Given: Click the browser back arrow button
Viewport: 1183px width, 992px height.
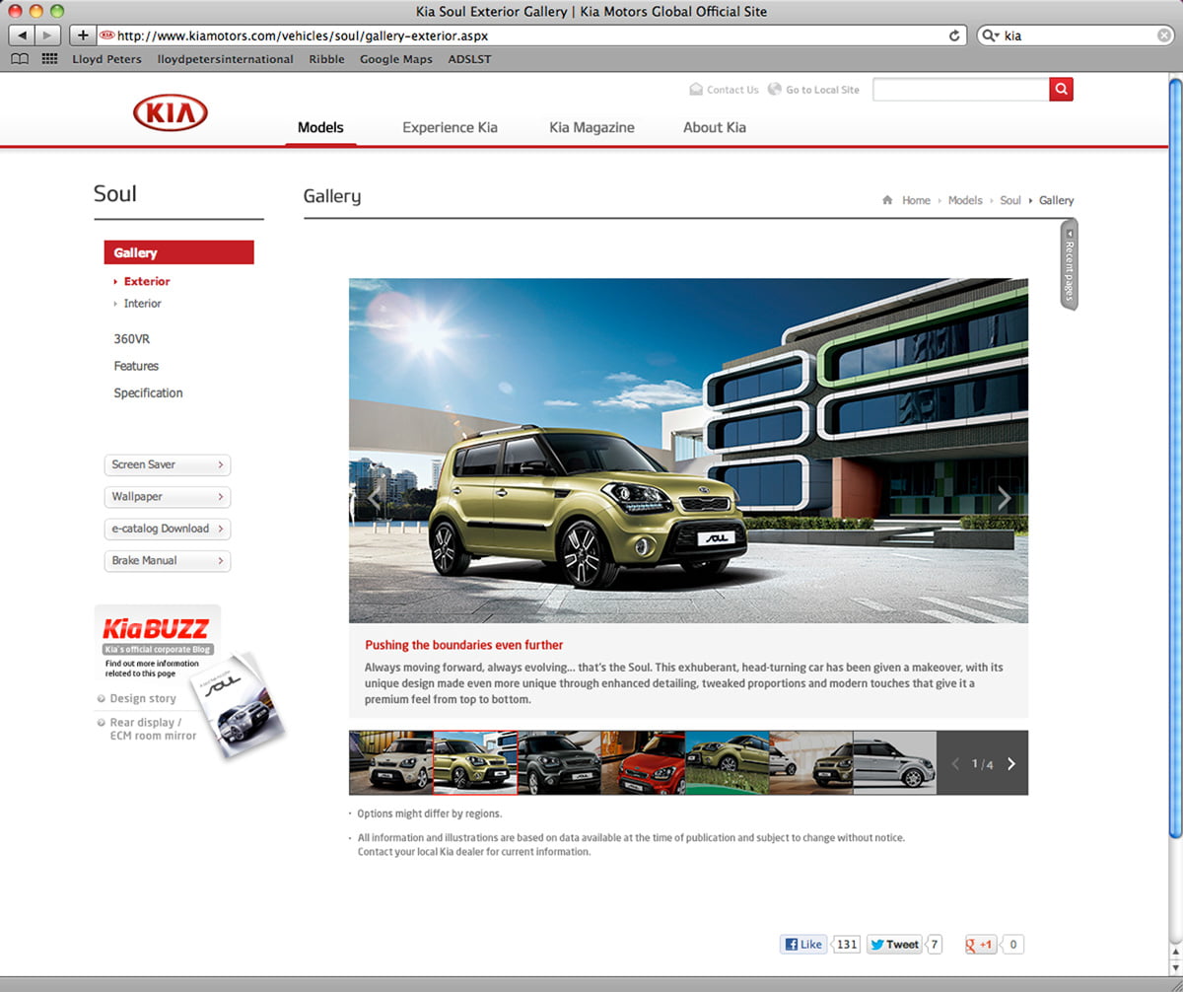Looking at the screenshot, I should coord(23,35).
